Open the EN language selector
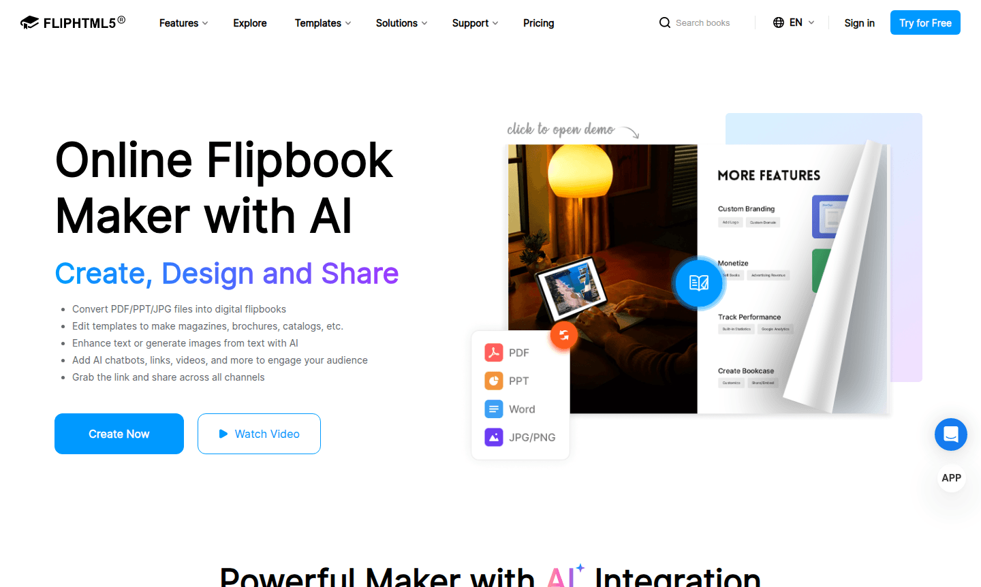This screenshot has width=981, height=587. pos(794,22)
